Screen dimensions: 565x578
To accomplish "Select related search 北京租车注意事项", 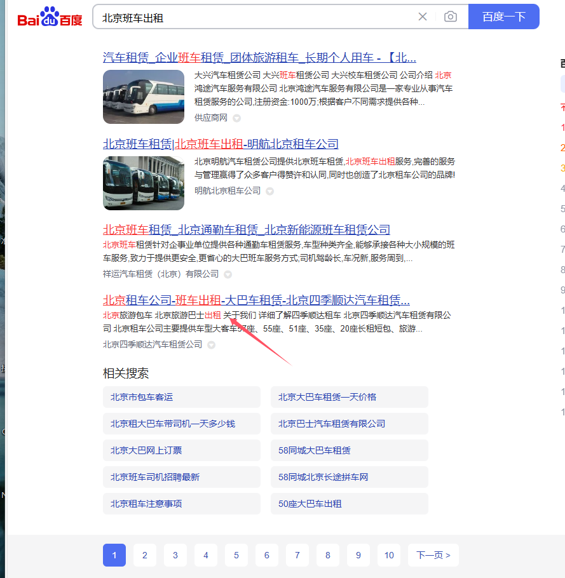I will [182, 504].
